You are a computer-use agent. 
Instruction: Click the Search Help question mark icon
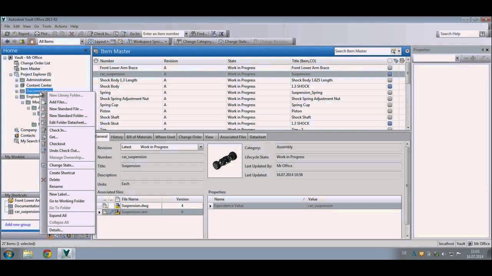point(482,34)
